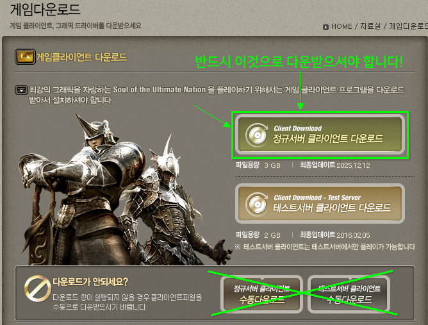Click the prohibited circle icon near 다운로드가 안되세요
The width and height of the screenshot is (428, 325).
pyautogui.click(x=37, y=288)
